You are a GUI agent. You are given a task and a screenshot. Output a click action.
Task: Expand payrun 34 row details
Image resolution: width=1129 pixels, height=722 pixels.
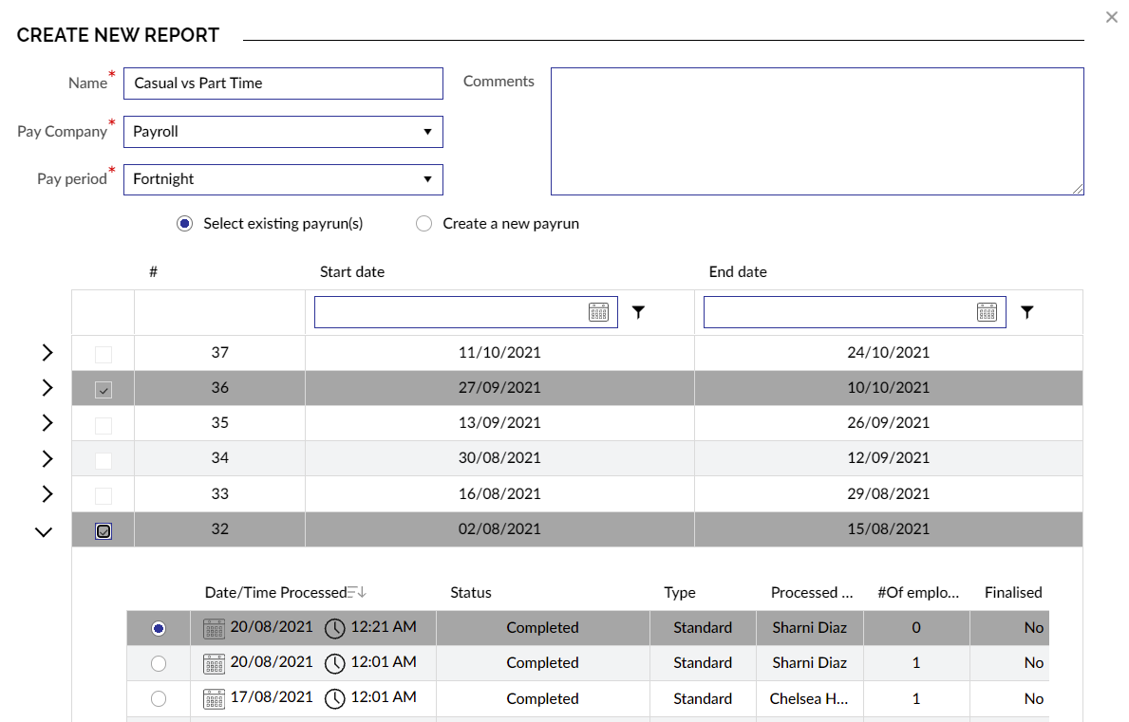coord(47,458)
